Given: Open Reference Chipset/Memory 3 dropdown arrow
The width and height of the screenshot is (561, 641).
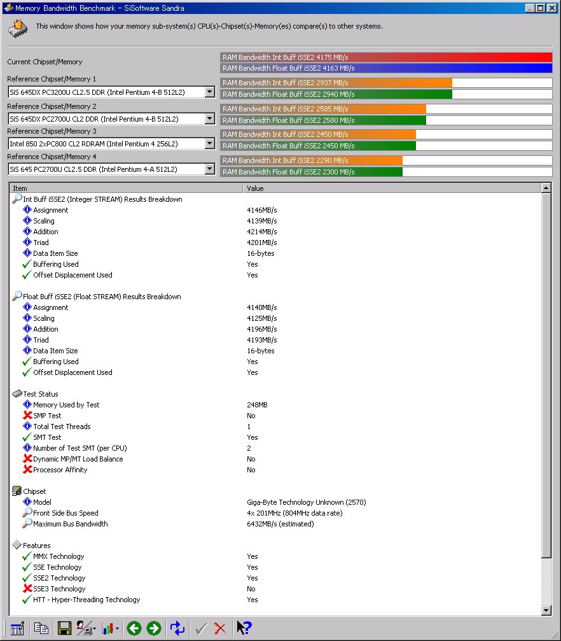Looking at the screenshot, I should 210,143.
